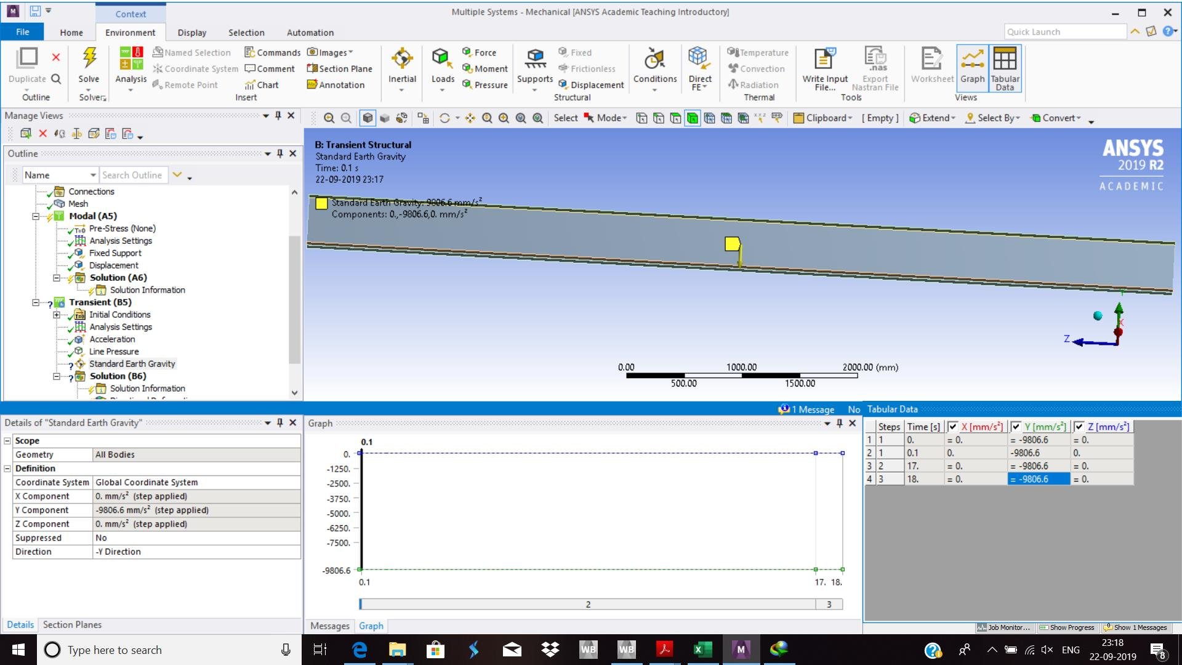The width and height of the screenshot is (1182, 665).
Task: Open the Select By dropdown
Action: pyautogui.click(x=992, y=118)
